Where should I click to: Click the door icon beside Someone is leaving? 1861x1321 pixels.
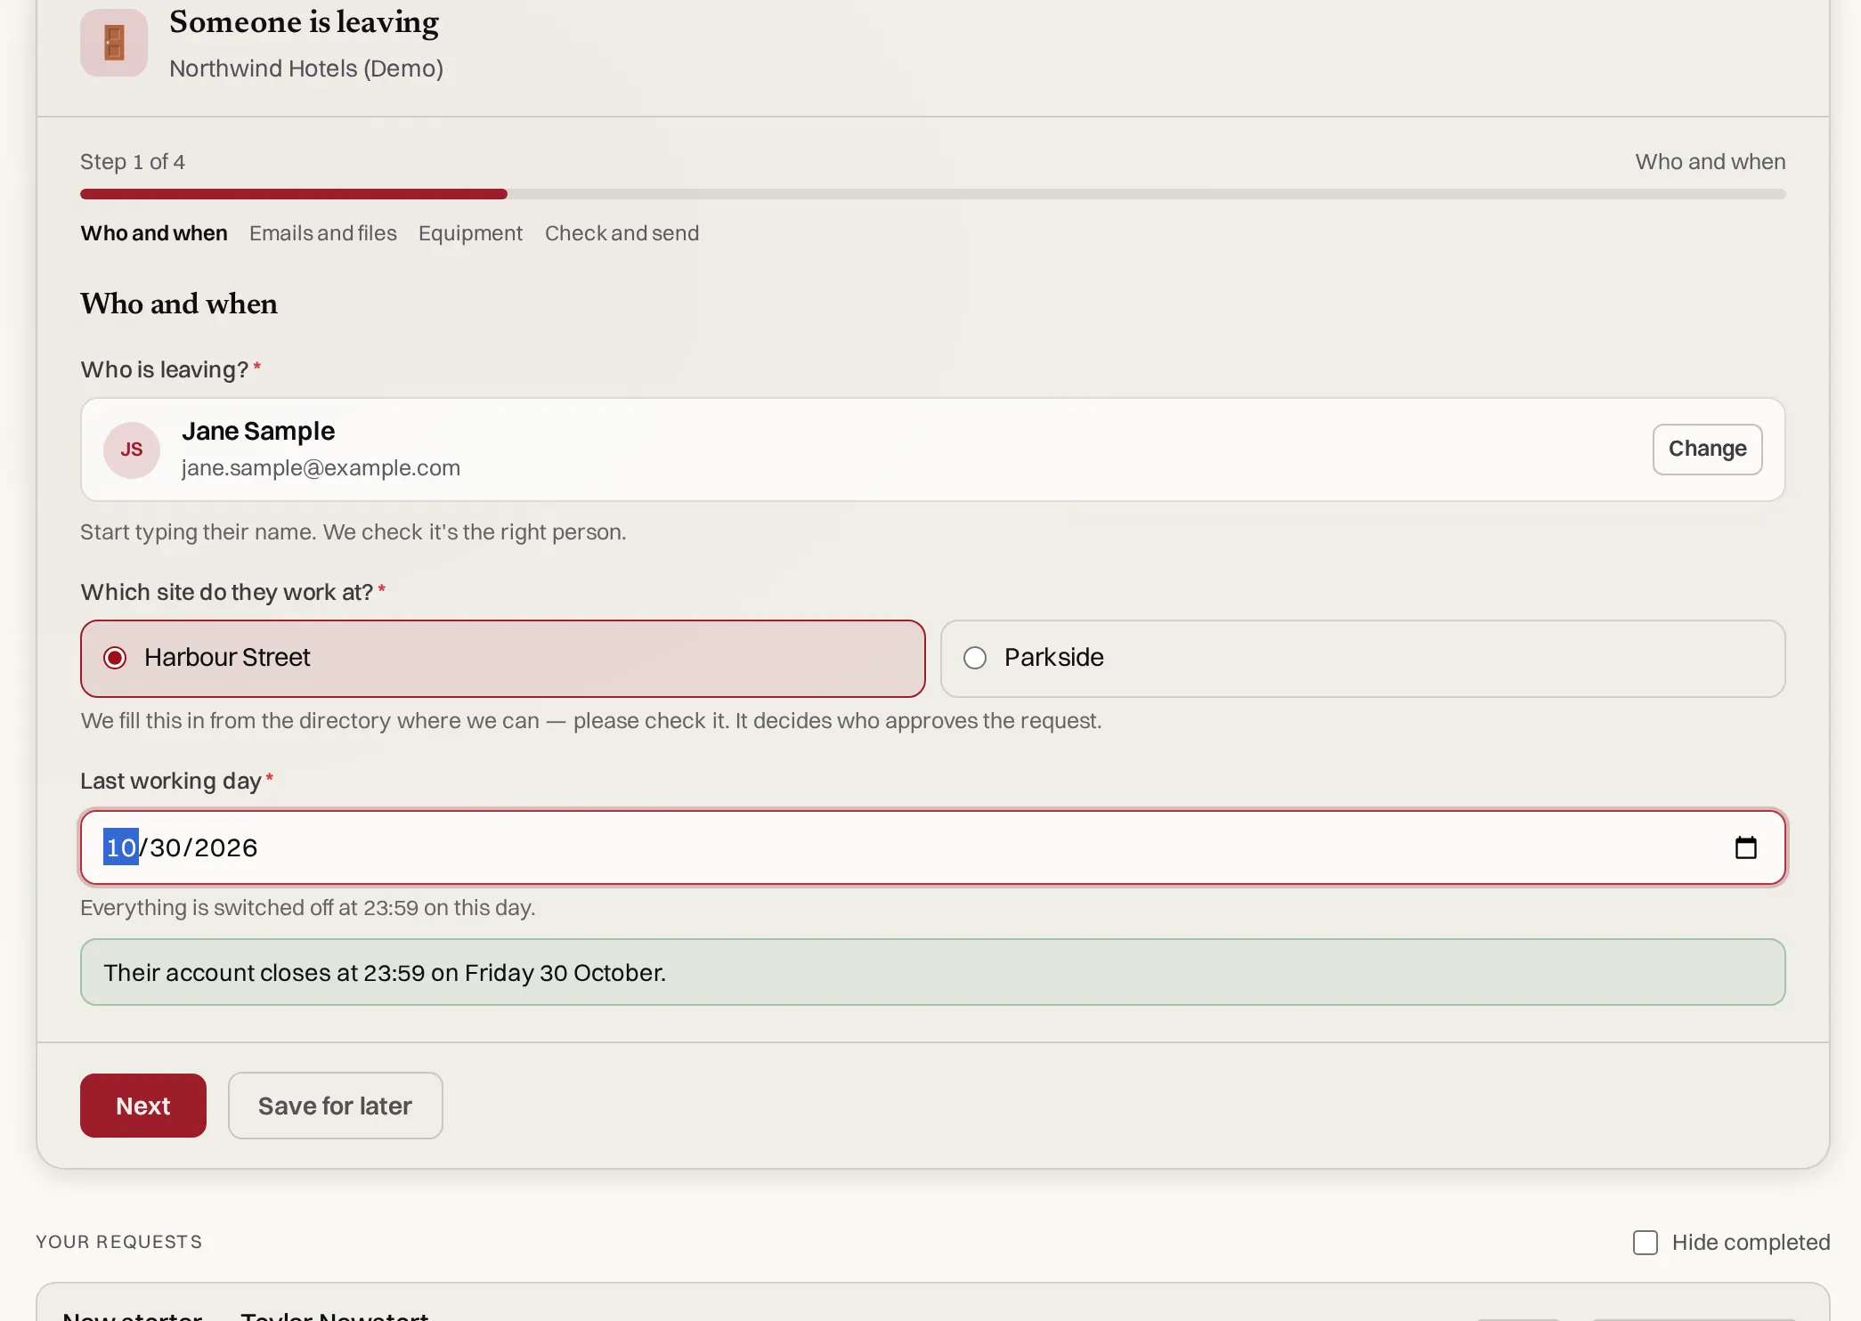coord(114,43)
